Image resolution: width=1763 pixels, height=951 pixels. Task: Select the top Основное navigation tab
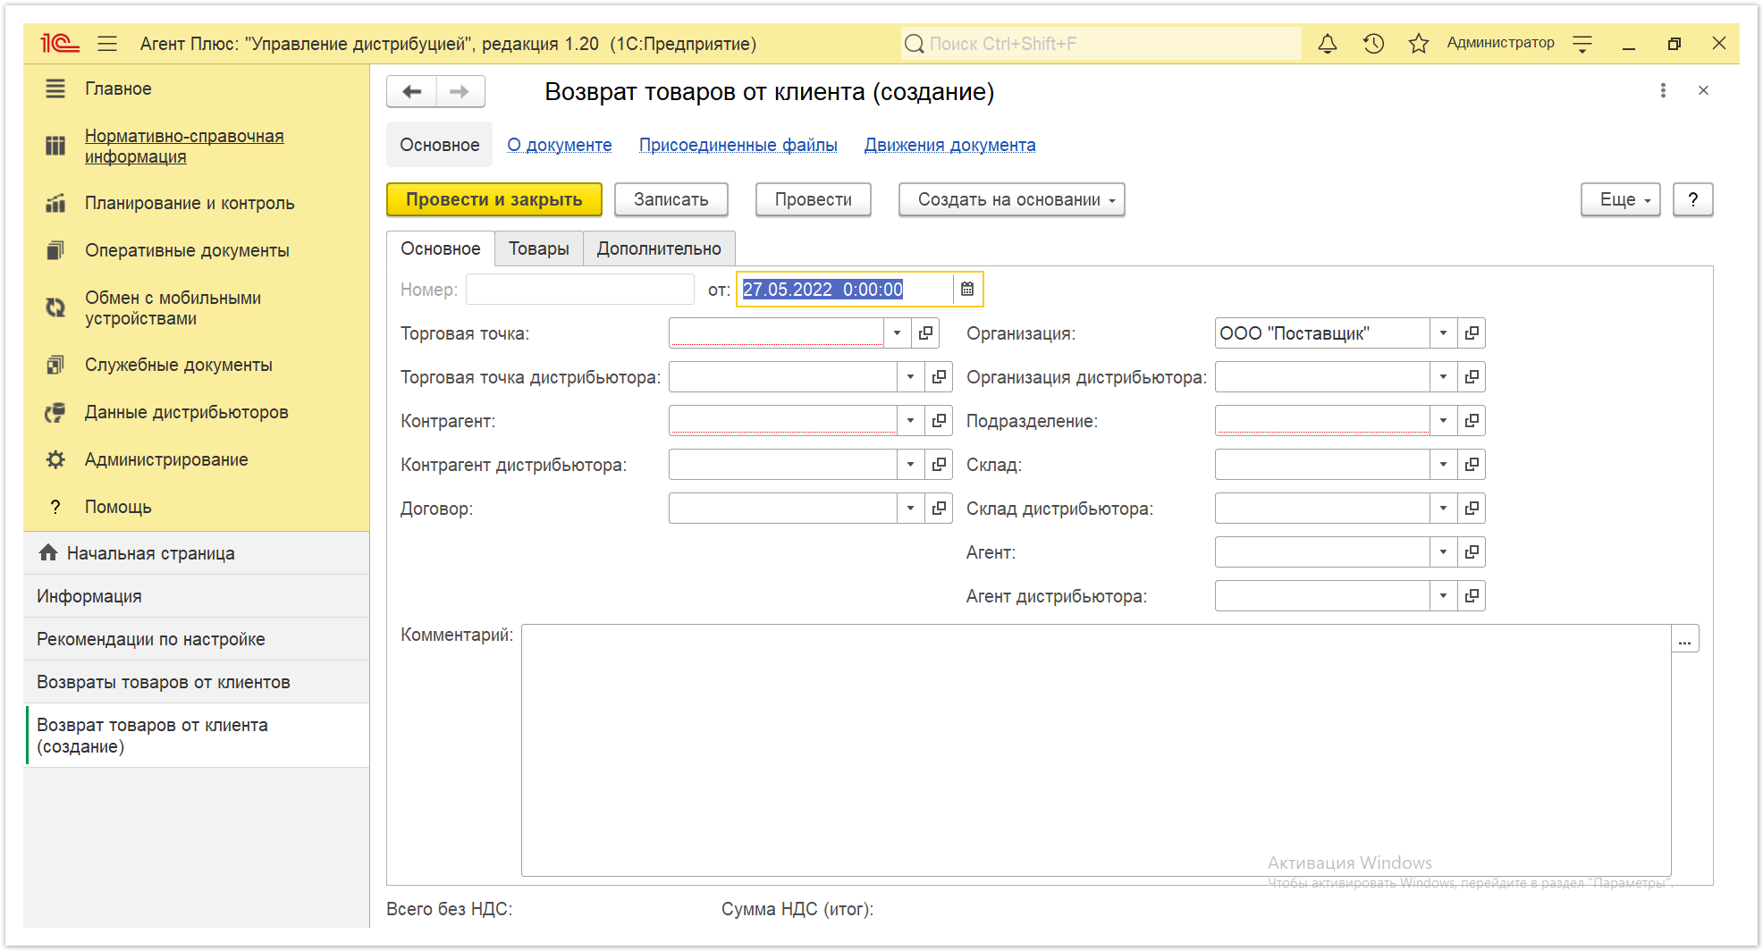tap(439, 145)
